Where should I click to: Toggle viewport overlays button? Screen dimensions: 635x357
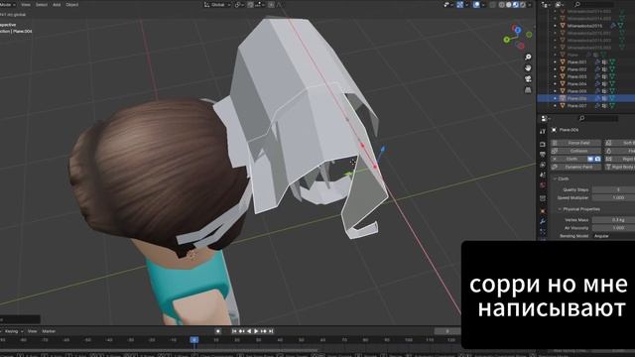pyautogui.click(x=476, y=5)
